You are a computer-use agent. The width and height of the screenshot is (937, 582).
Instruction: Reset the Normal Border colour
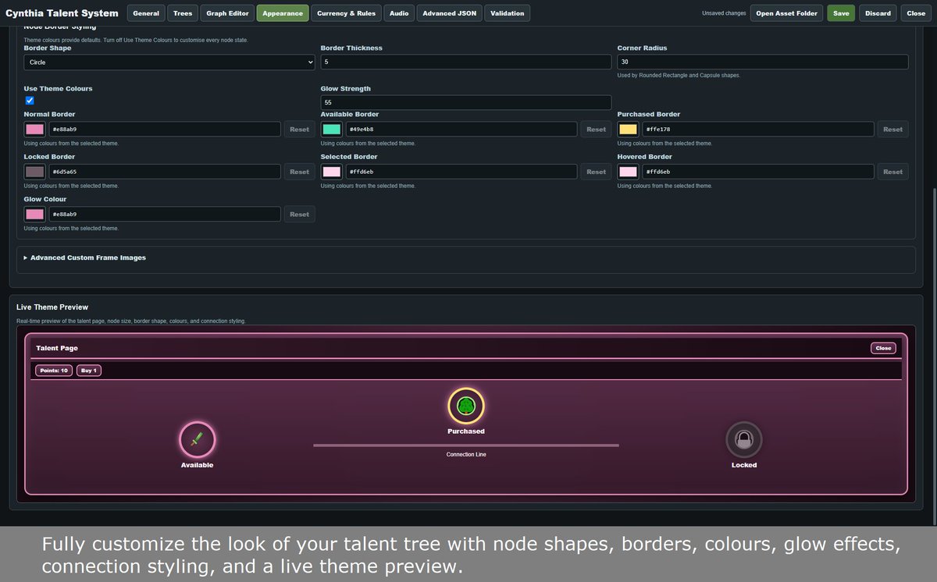pyautogui.click(x=300, y=130)
